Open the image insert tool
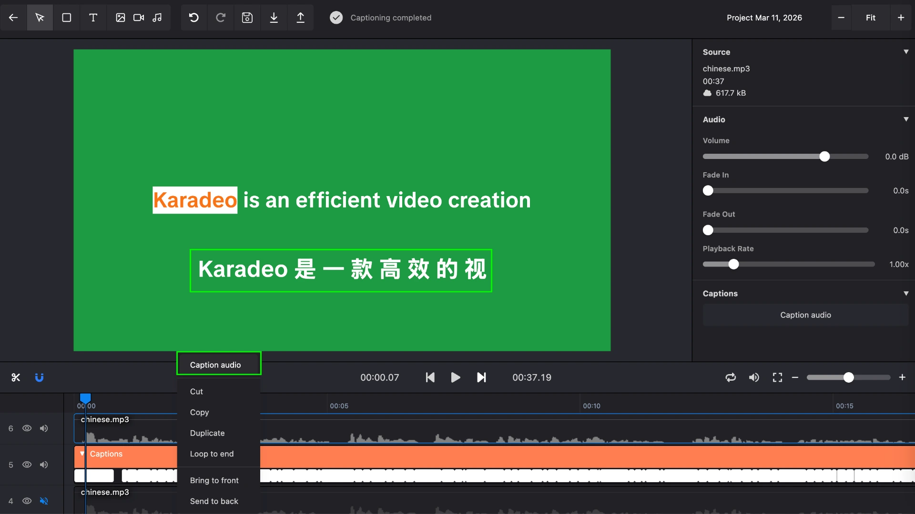Image resolution: width=915 pixels, height=514 pixels. 120,18
